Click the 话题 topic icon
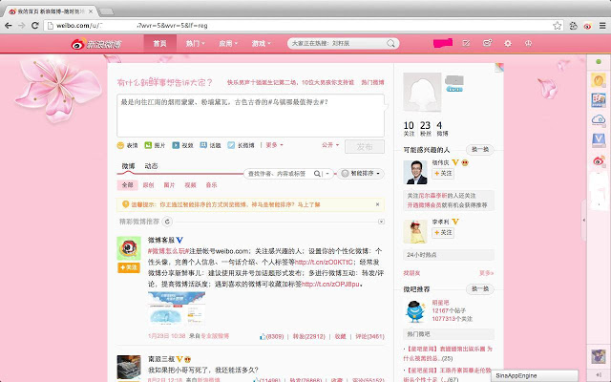 (x=203, y=145)
